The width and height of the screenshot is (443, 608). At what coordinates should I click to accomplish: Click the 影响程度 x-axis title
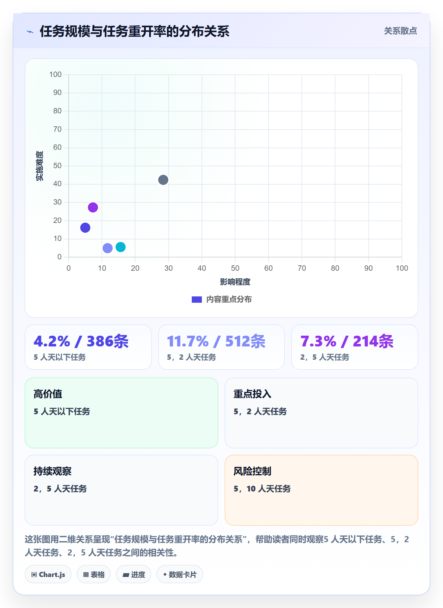pyautogui.click(x=235, y=282)
